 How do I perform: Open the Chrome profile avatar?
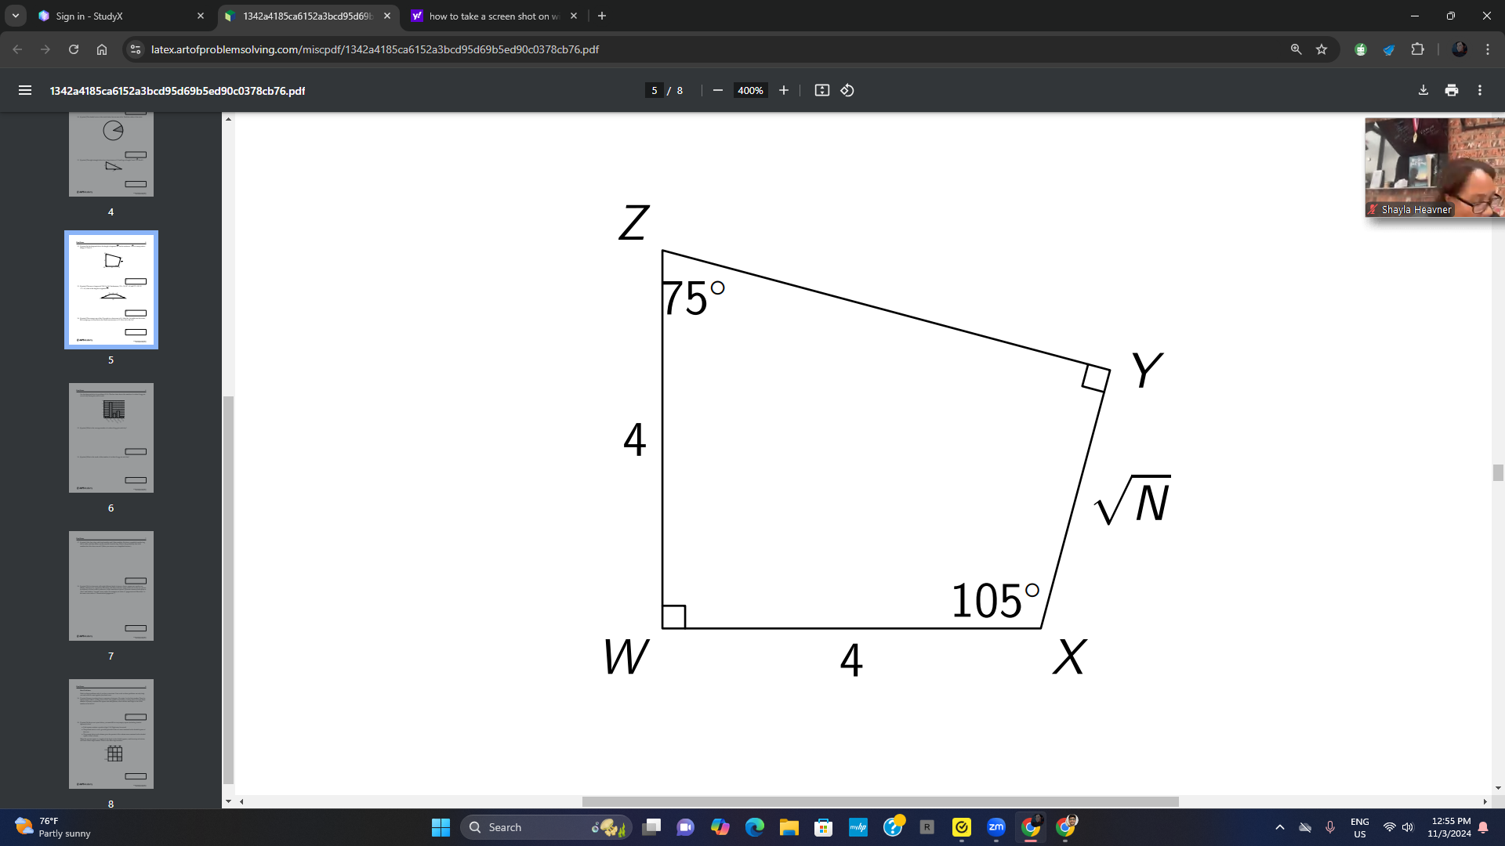point(1460,49)
